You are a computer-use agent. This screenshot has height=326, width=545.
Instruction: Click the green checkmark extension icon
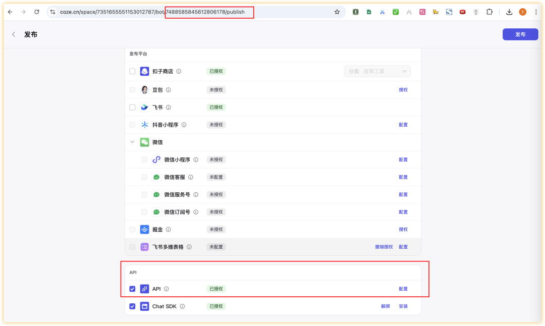pyautogui.click(x=396, y=12)
